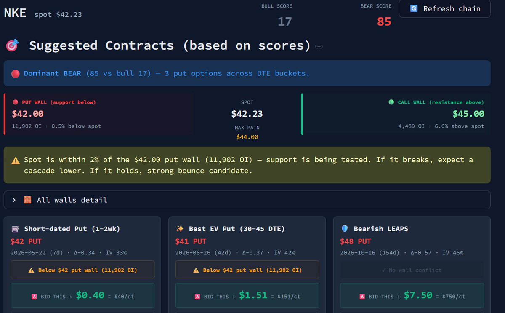Click the 4,489 OI 6.6% above spot text
Viewport: 505px width, 313px height.
tap(441, 126)
